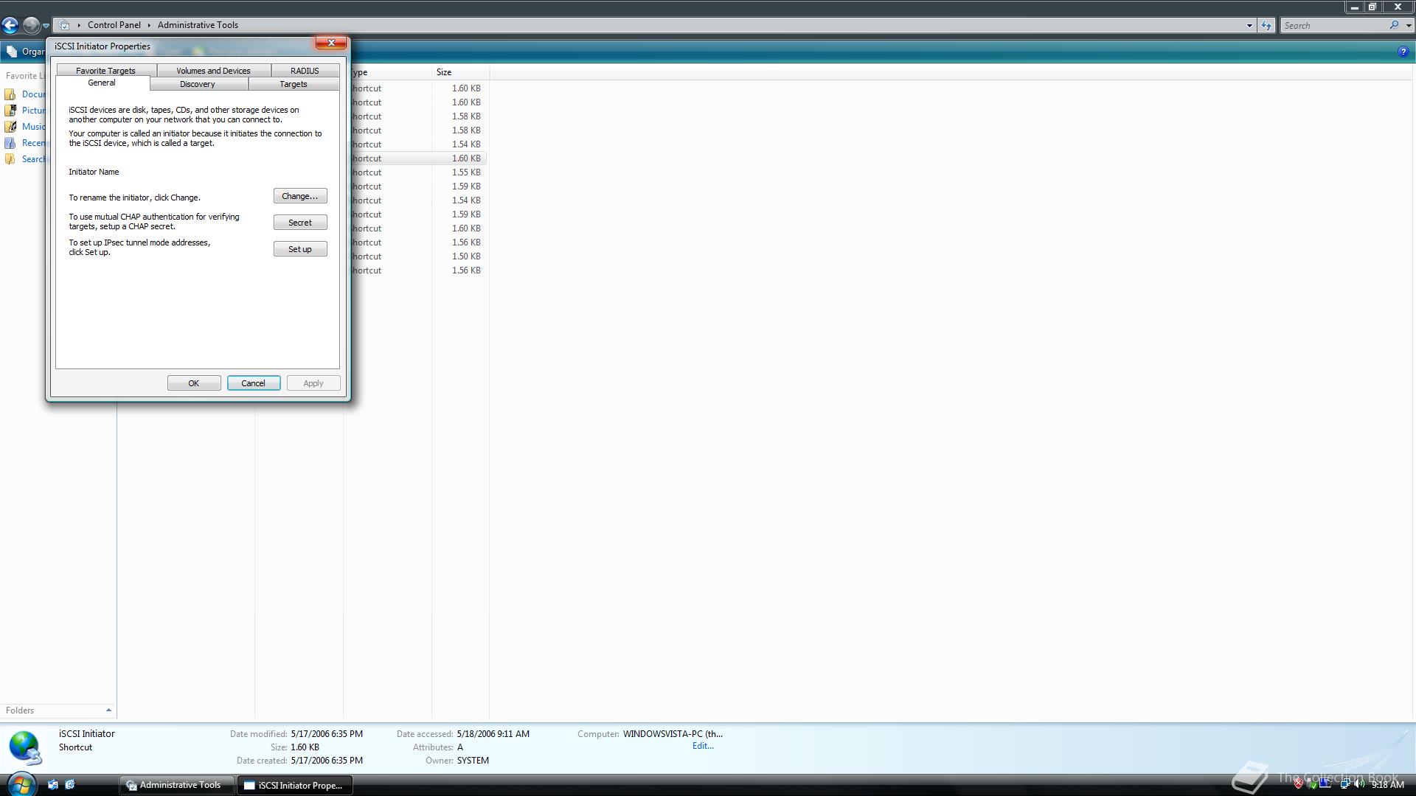Expand the arrow after Control Panel breadcrumb
1416x796 pixels.
[x=149, y=25]
